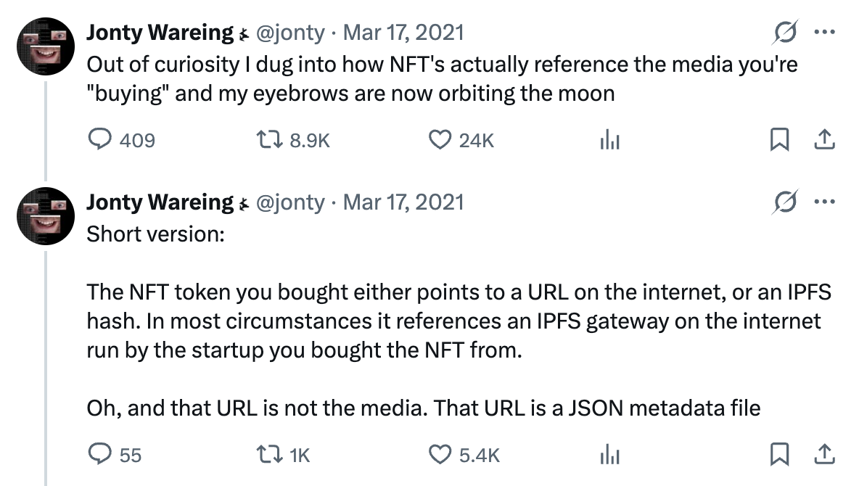Viewport: 859px width, 486px height.
Task: Reply to the second tweet with 55 replies
Action: pos(98,454)
